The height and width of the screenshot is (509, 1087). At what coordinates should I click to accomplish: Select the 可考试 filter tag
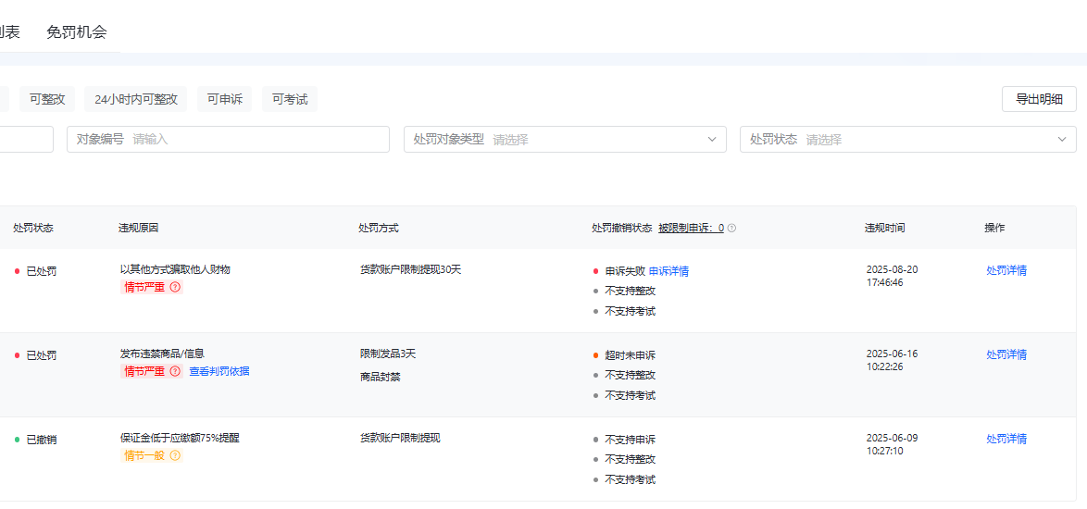coord(289,99)
